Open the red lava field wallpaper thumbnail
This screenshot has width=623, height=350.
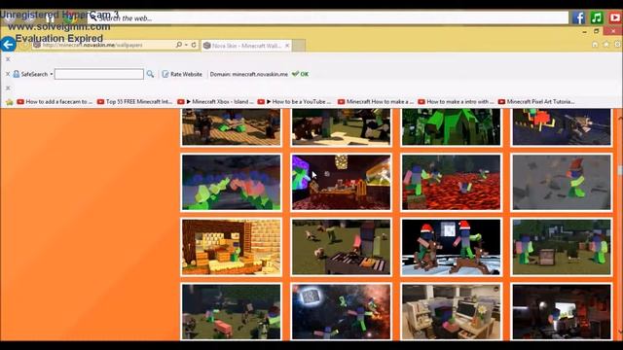[451, 182]
